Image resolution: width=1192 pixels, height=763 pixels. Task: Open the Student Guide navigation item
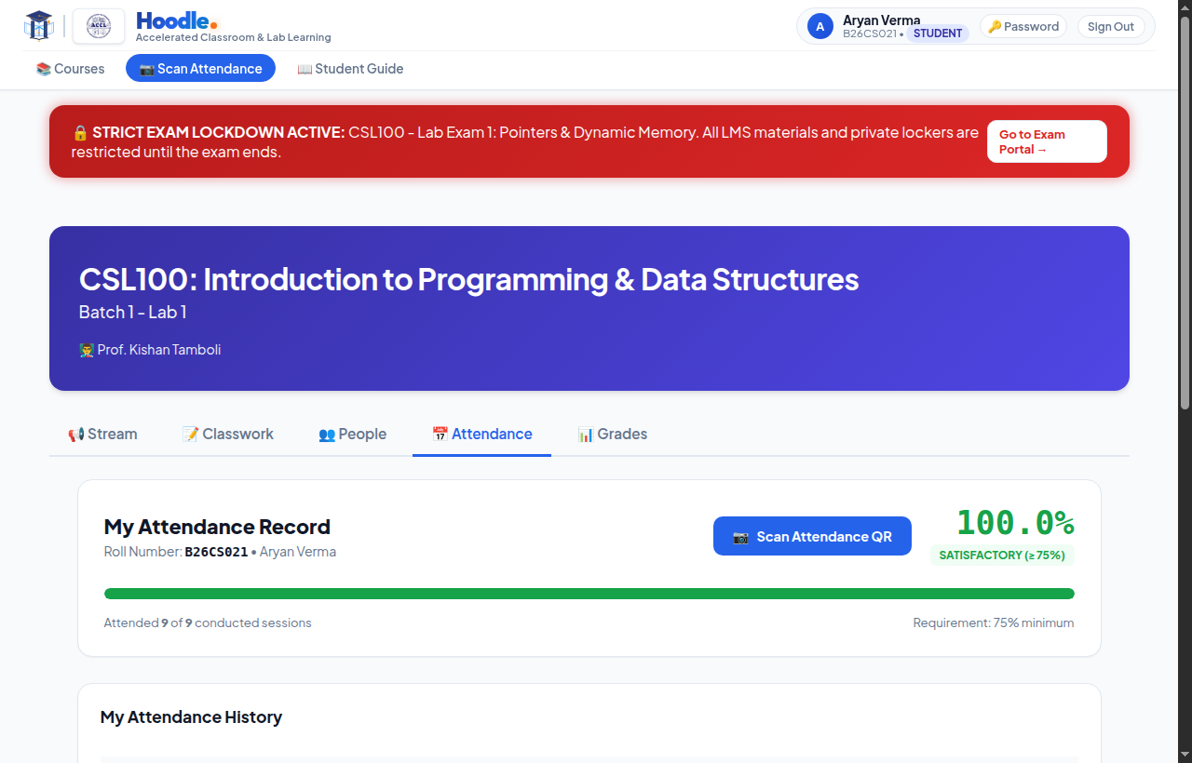tap(350, 68)
